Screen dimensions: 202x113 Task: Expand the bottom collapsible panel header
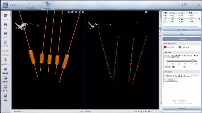pos(182,108)
